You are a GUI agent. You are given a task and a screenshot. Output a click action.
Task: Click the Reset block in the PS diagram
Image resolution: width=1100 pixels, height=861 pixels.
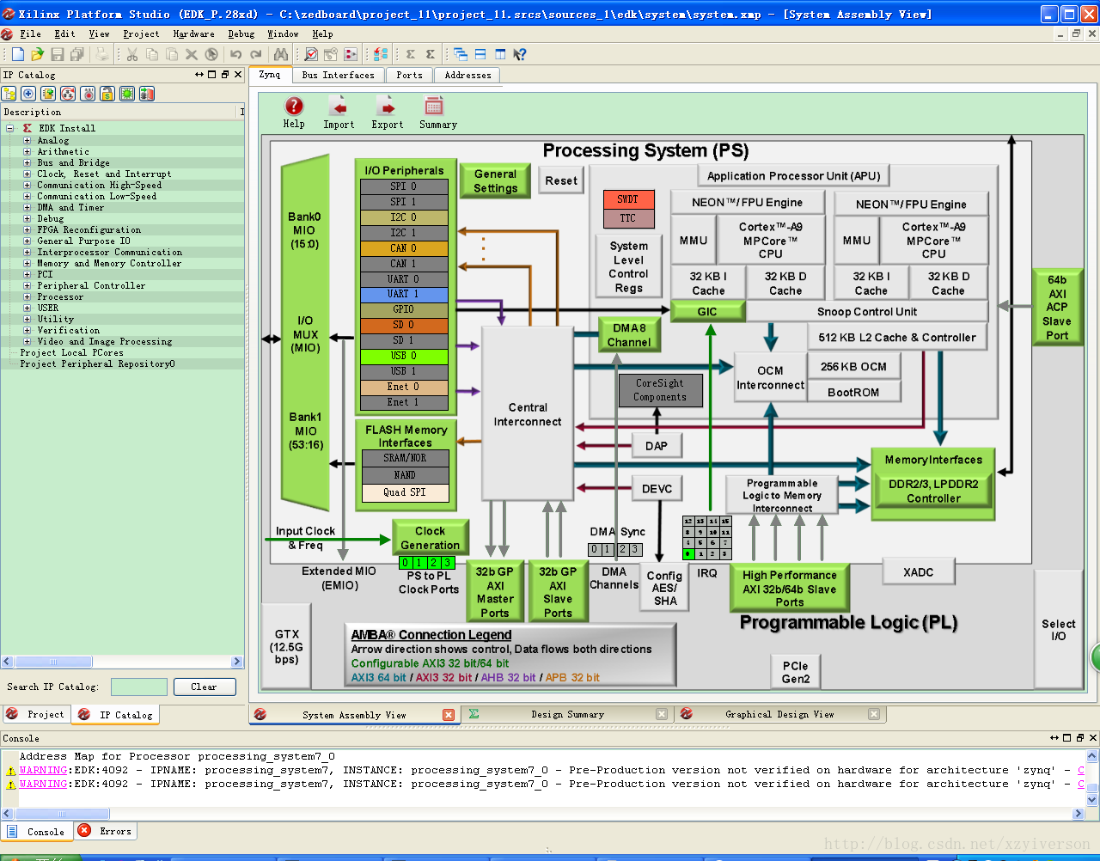point(561,180)
